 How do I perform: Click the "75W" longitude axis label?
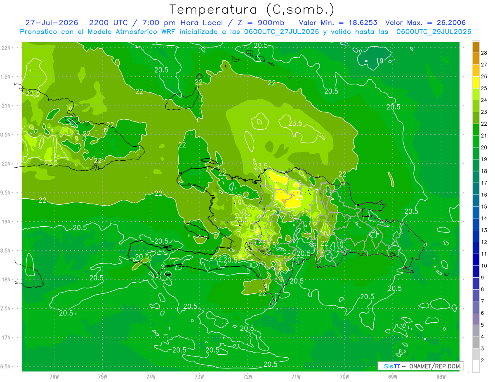[x=103, y=377]
